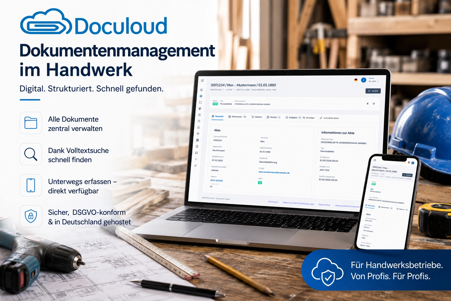Open the puzzle piece icon in laptop sidebar
This screenshot has width=451, height=301.
pos(198,140)
